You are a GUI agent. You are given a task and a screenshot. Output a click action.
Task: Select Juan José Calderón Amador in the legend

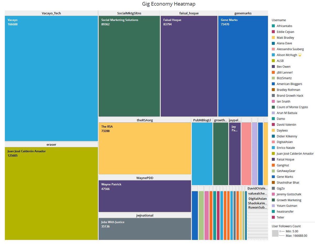(x=293, y=154)
